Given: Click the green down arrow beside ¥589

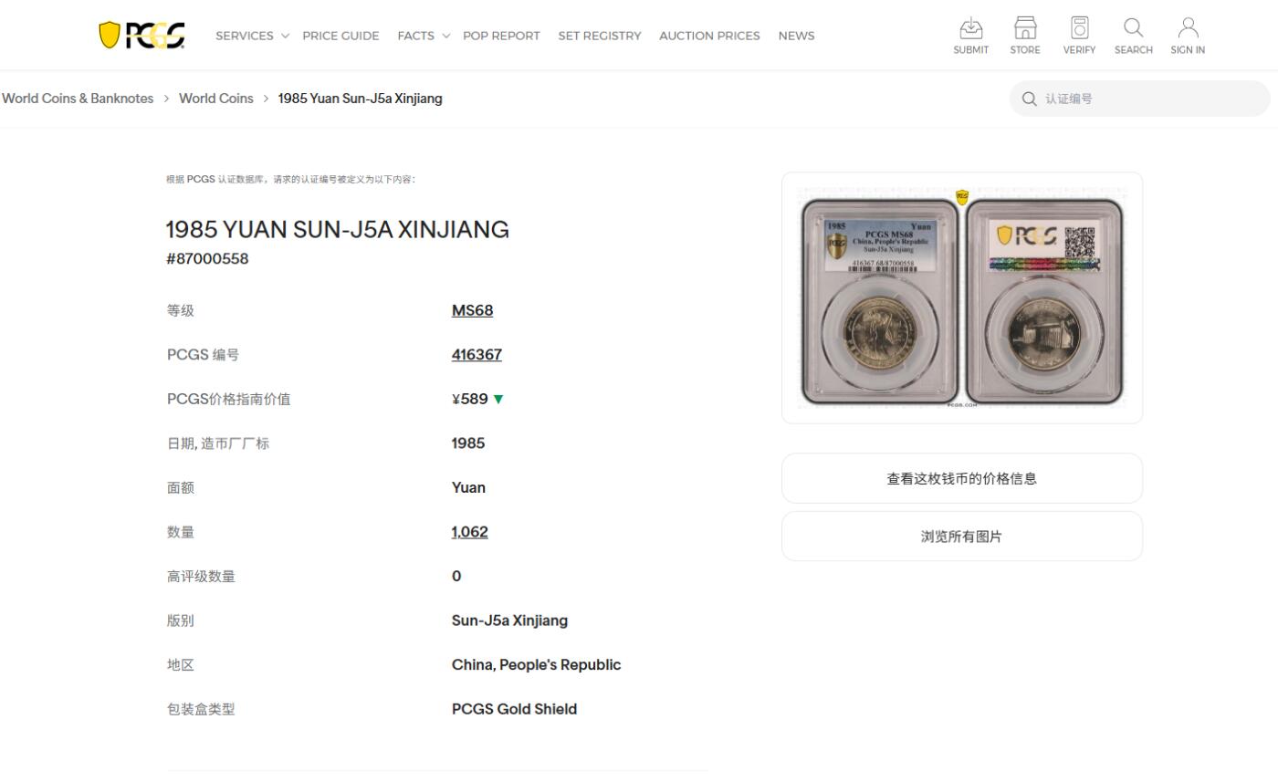Looking at the screenshot, I should tap(498, 399).
